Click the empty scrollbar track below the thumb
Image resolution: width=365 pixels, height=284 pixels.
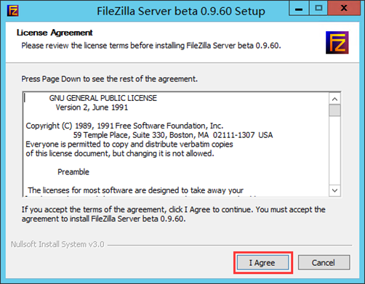(x=334, y=150)
